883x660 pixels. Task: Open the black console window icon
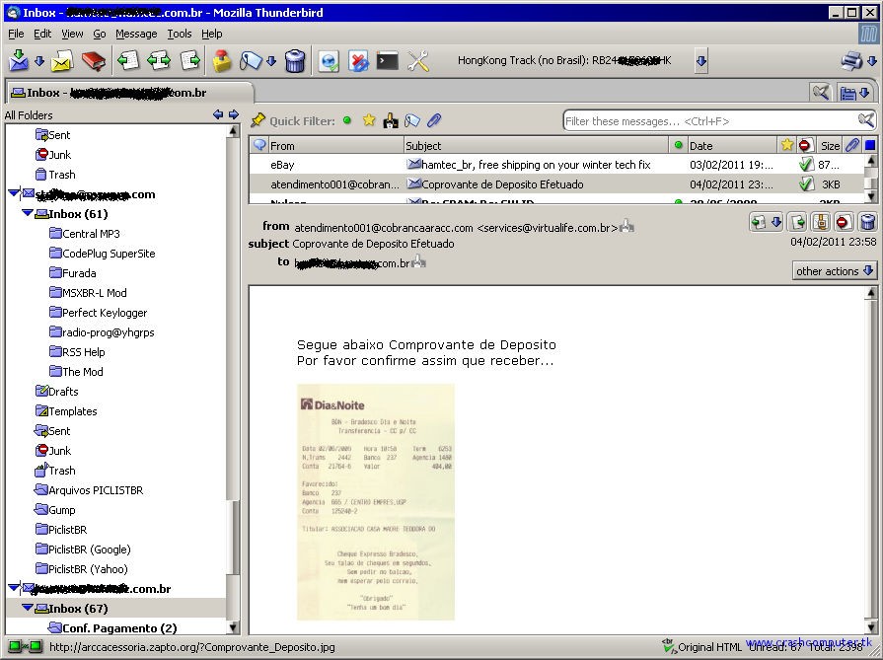(388, 61)
